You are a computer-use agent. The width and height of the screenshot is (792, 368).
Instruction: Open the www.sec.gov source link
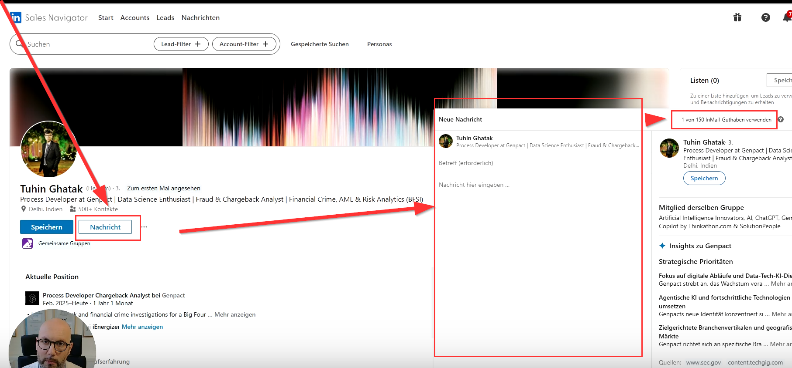pos(703,362)
